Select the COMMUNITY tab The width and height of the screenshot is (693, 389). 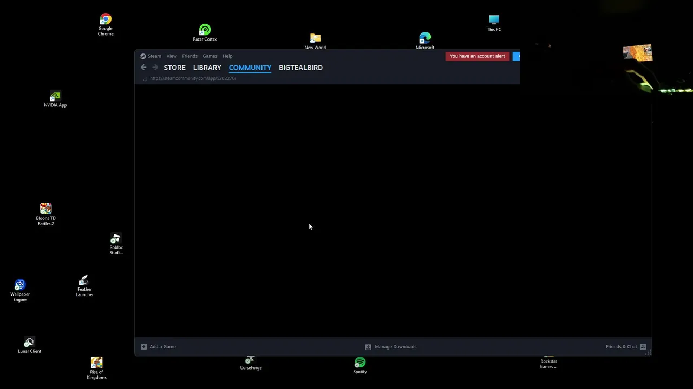click(x=250, y=68)
